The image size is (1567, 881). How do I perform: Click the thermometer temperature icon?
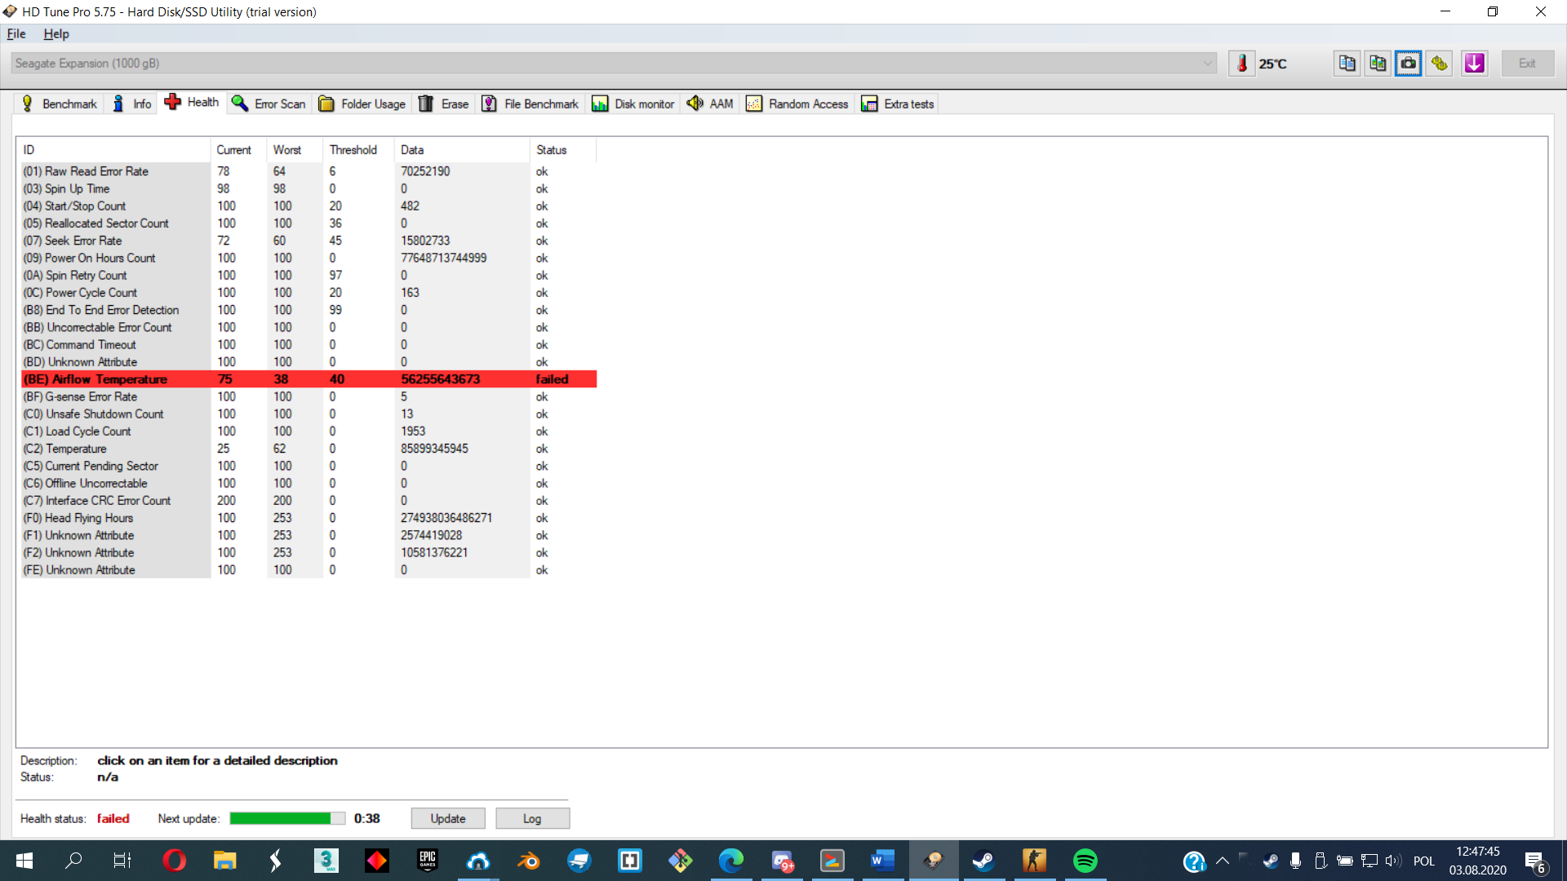pos(1241,64)
